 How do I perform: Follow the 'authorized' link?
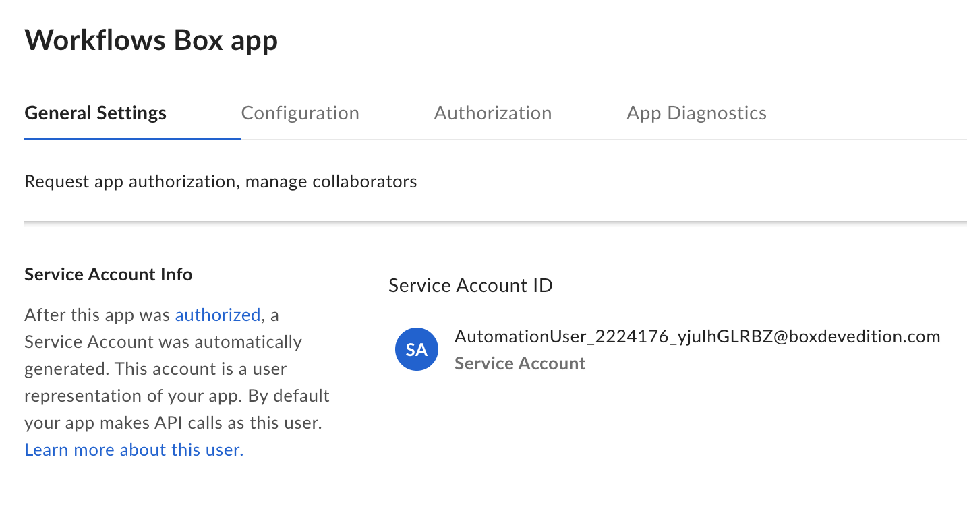click(x=218, y=315)
